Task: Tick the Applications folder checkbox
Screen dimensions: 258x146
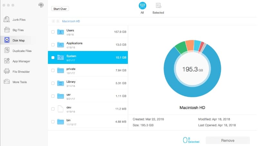Action: click(53, 45)
